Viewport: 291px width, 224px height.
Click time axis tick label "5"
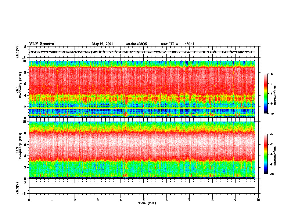point(144,200)
